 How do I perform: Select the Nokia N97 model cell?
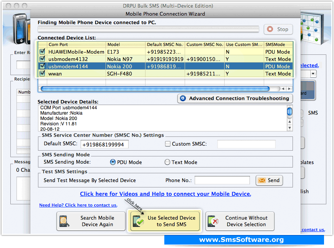pos(126,59)
